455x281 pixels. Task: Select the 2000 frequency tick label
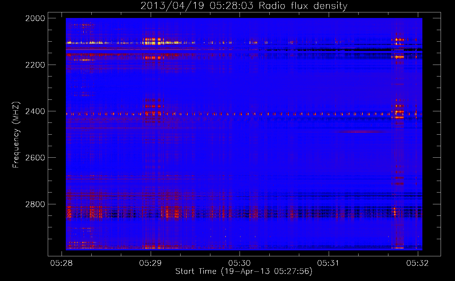35,18
